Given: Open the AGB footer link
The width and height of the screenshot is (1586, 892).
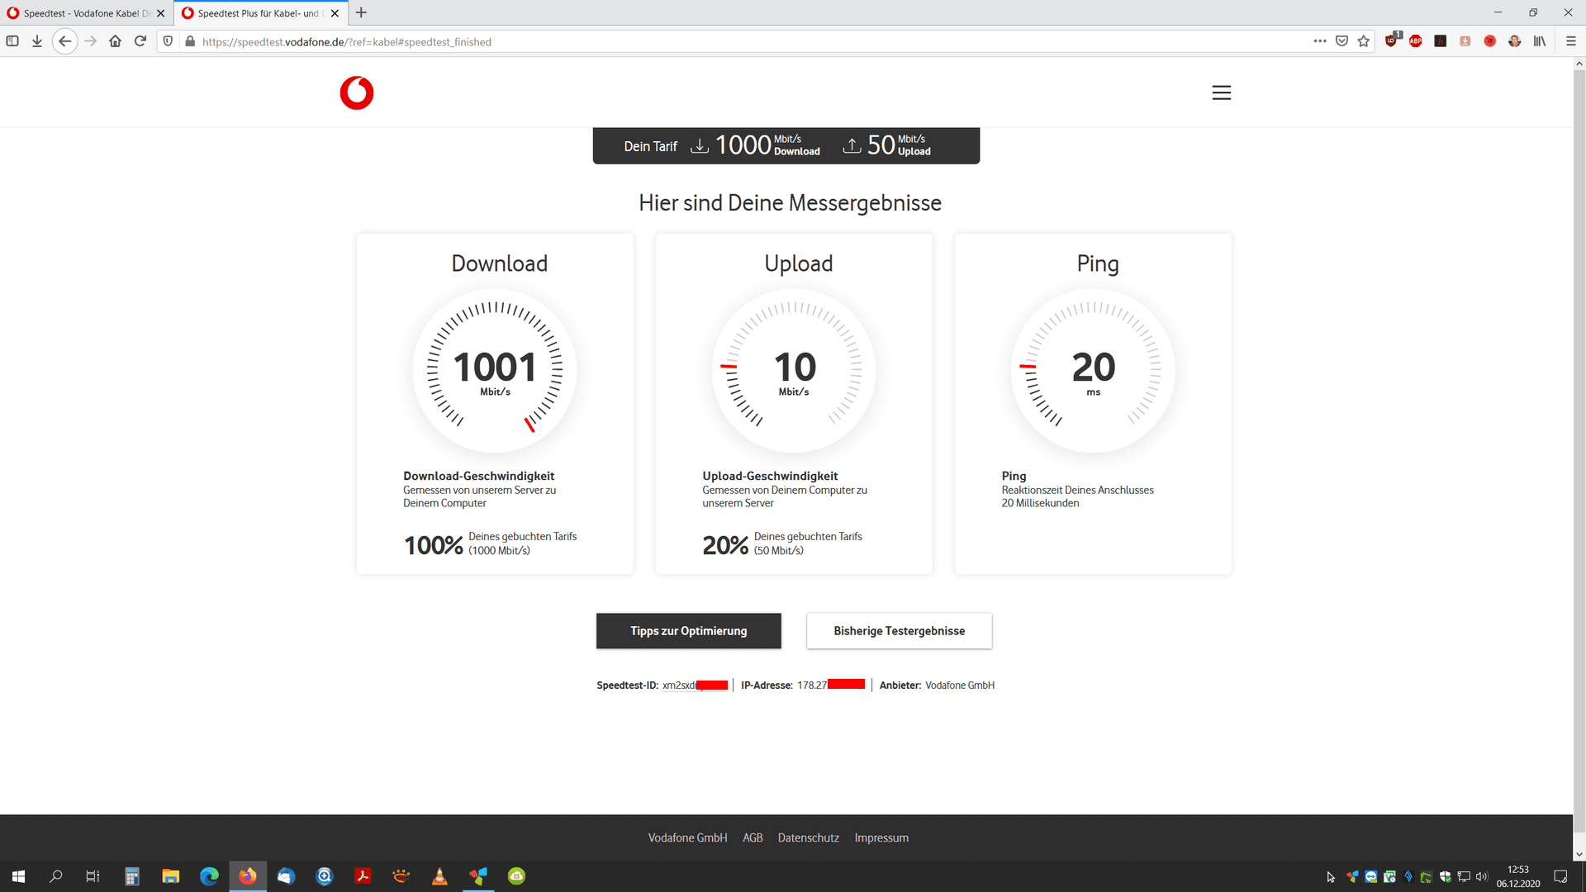Looking at the screenshot, I should point(753,837).
